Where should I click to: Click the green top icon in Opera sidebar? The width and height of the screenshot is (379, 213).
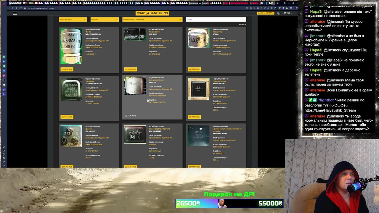pos(4,57)
